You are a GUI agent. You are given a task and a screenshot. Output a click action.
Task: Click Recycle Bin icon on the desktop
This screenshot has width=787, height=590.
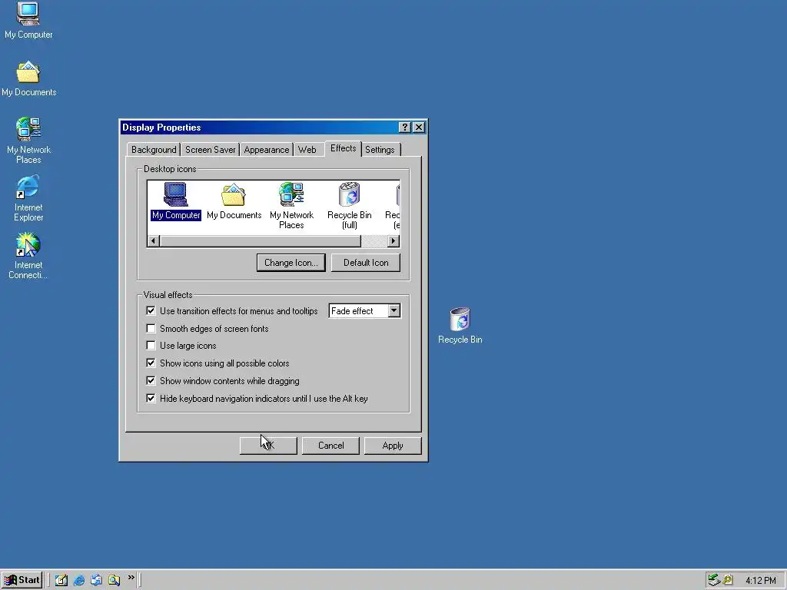coord(460,326)
